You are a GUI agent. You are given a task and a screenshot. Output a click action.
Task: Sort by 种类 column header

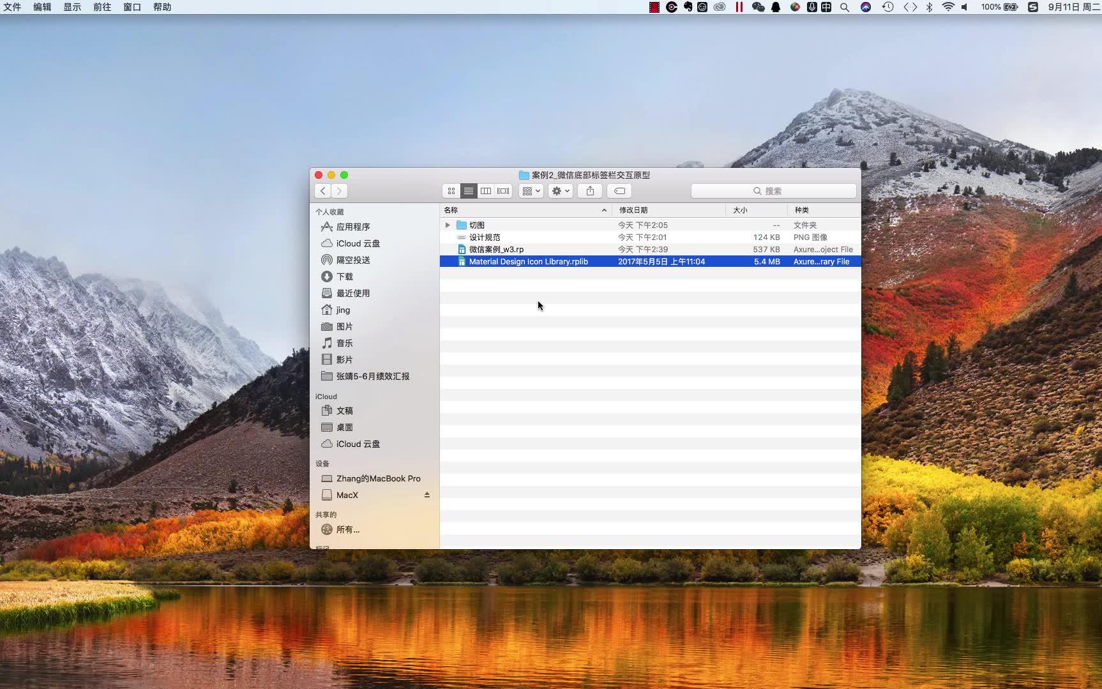824,210
